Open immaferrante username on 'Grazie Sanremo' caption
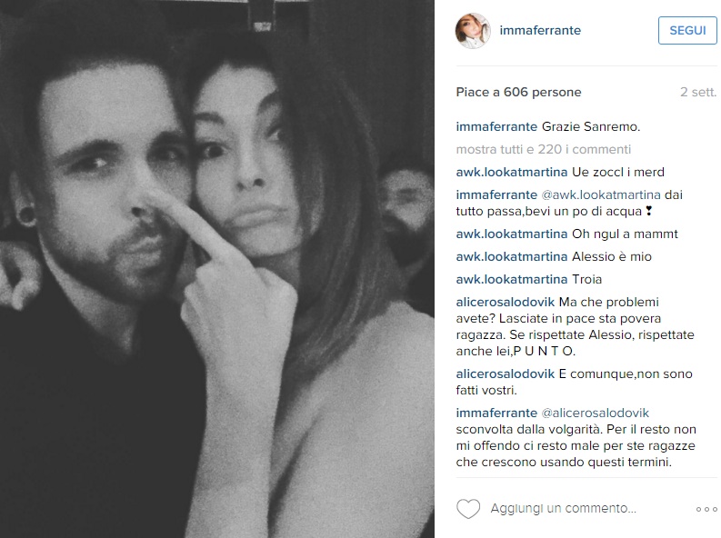 pos(496,127)
